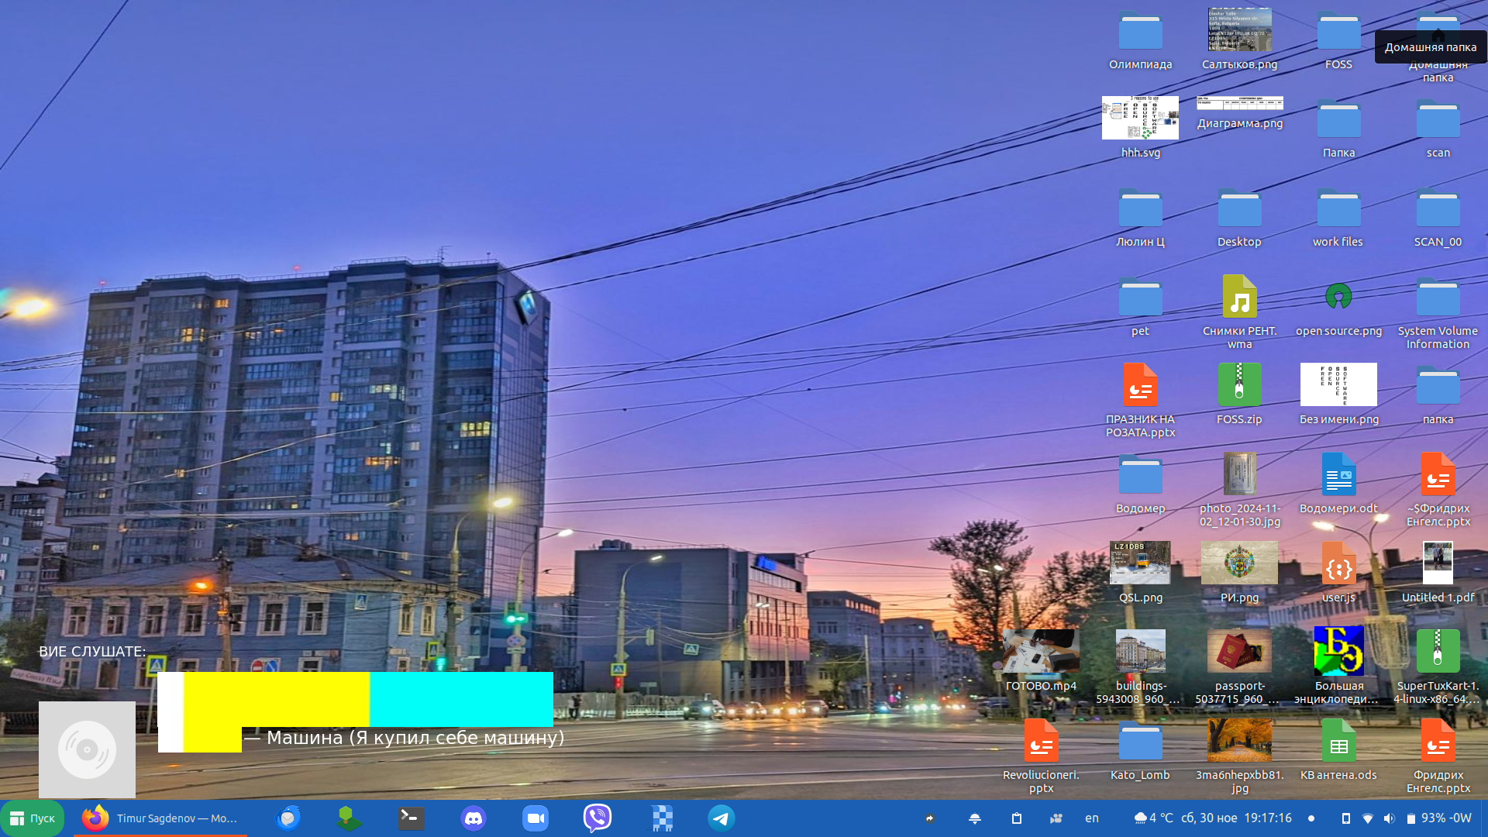Click the album art disc placeholder
The width and height of the screenshot is (1488, 837).
pos(87,749)
